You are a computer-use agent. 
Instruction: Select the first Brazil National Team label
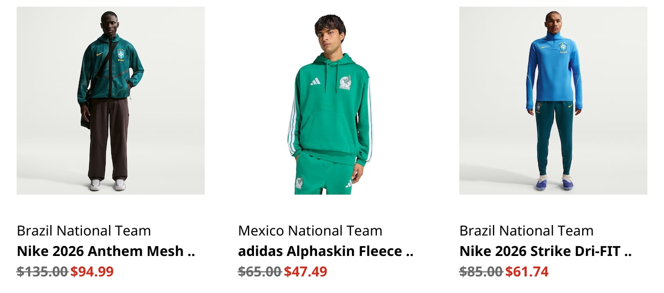[x=84, y=231]
